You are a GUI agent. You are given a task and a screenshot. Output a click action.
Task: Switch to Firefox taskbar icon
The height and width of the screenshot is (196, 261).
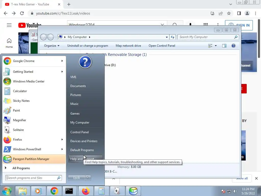(x=86, y=191)
